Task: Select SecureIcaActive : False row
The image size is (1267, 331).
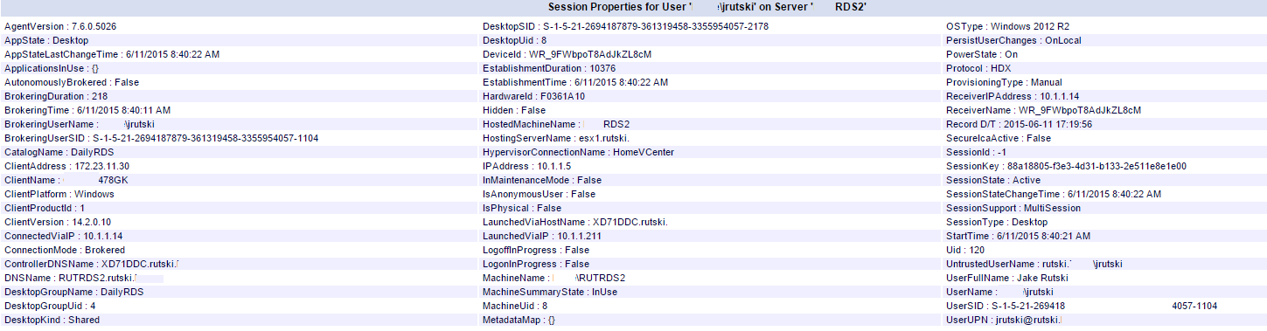Action: pos(999,138)
